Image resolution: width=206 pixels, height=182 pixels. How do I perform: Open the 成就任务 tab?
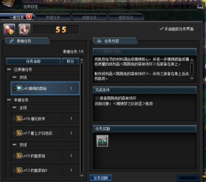[89, 17]
